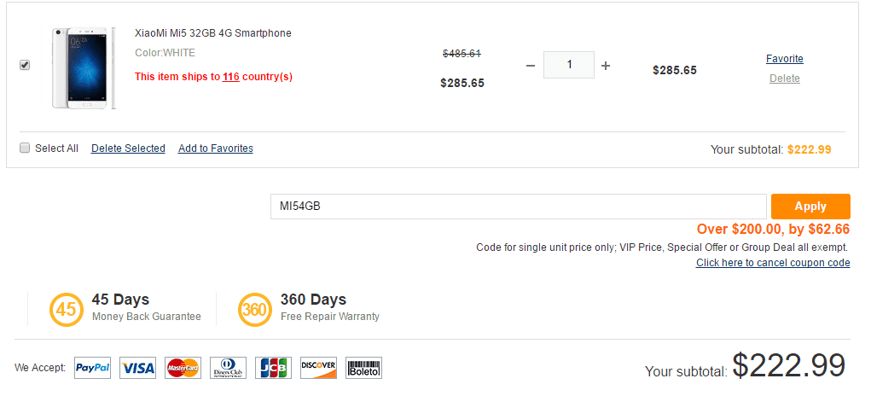Click the MasterCard payment icon
The image size is (871, 396).
(x=183, y=368)
